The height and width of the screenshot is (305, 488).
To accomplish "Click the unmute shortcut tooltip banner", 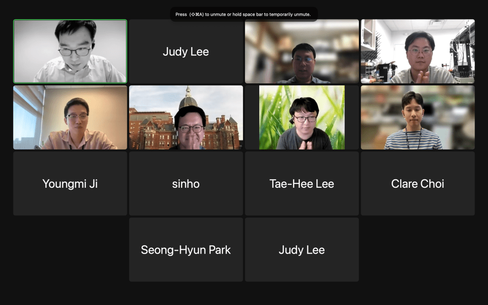I will point(244,14).
